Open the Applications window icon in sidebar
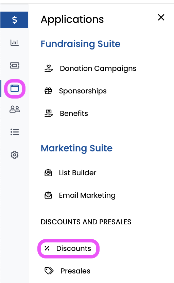This screenshot has width=174, height=283. pos(15,89)
